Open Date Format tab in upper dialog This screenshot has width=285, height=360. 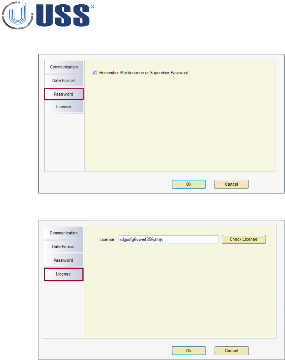click(64, 81)
